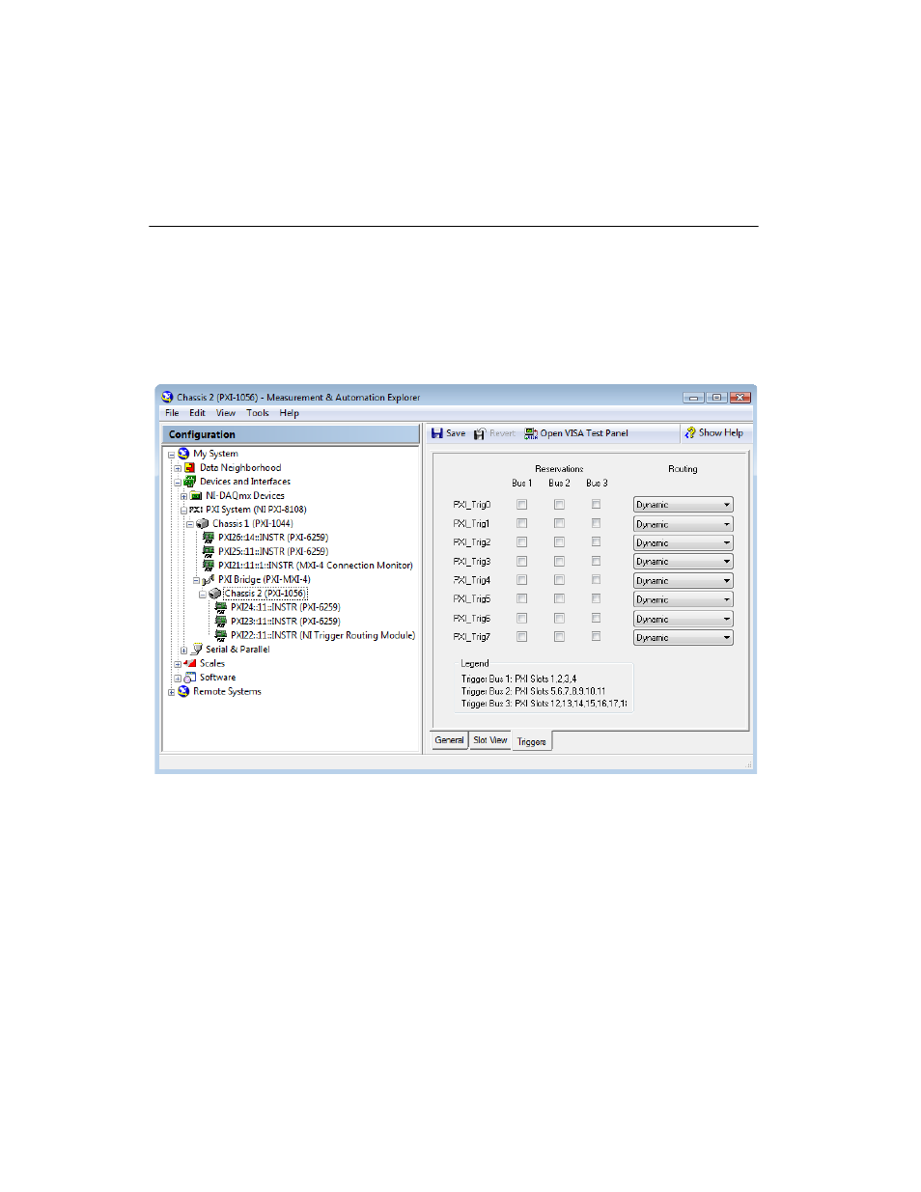The image size is (921, 1192).
Task: Check PXI_Trig1 Bus 3 reservation
Action: coord(596,523)
